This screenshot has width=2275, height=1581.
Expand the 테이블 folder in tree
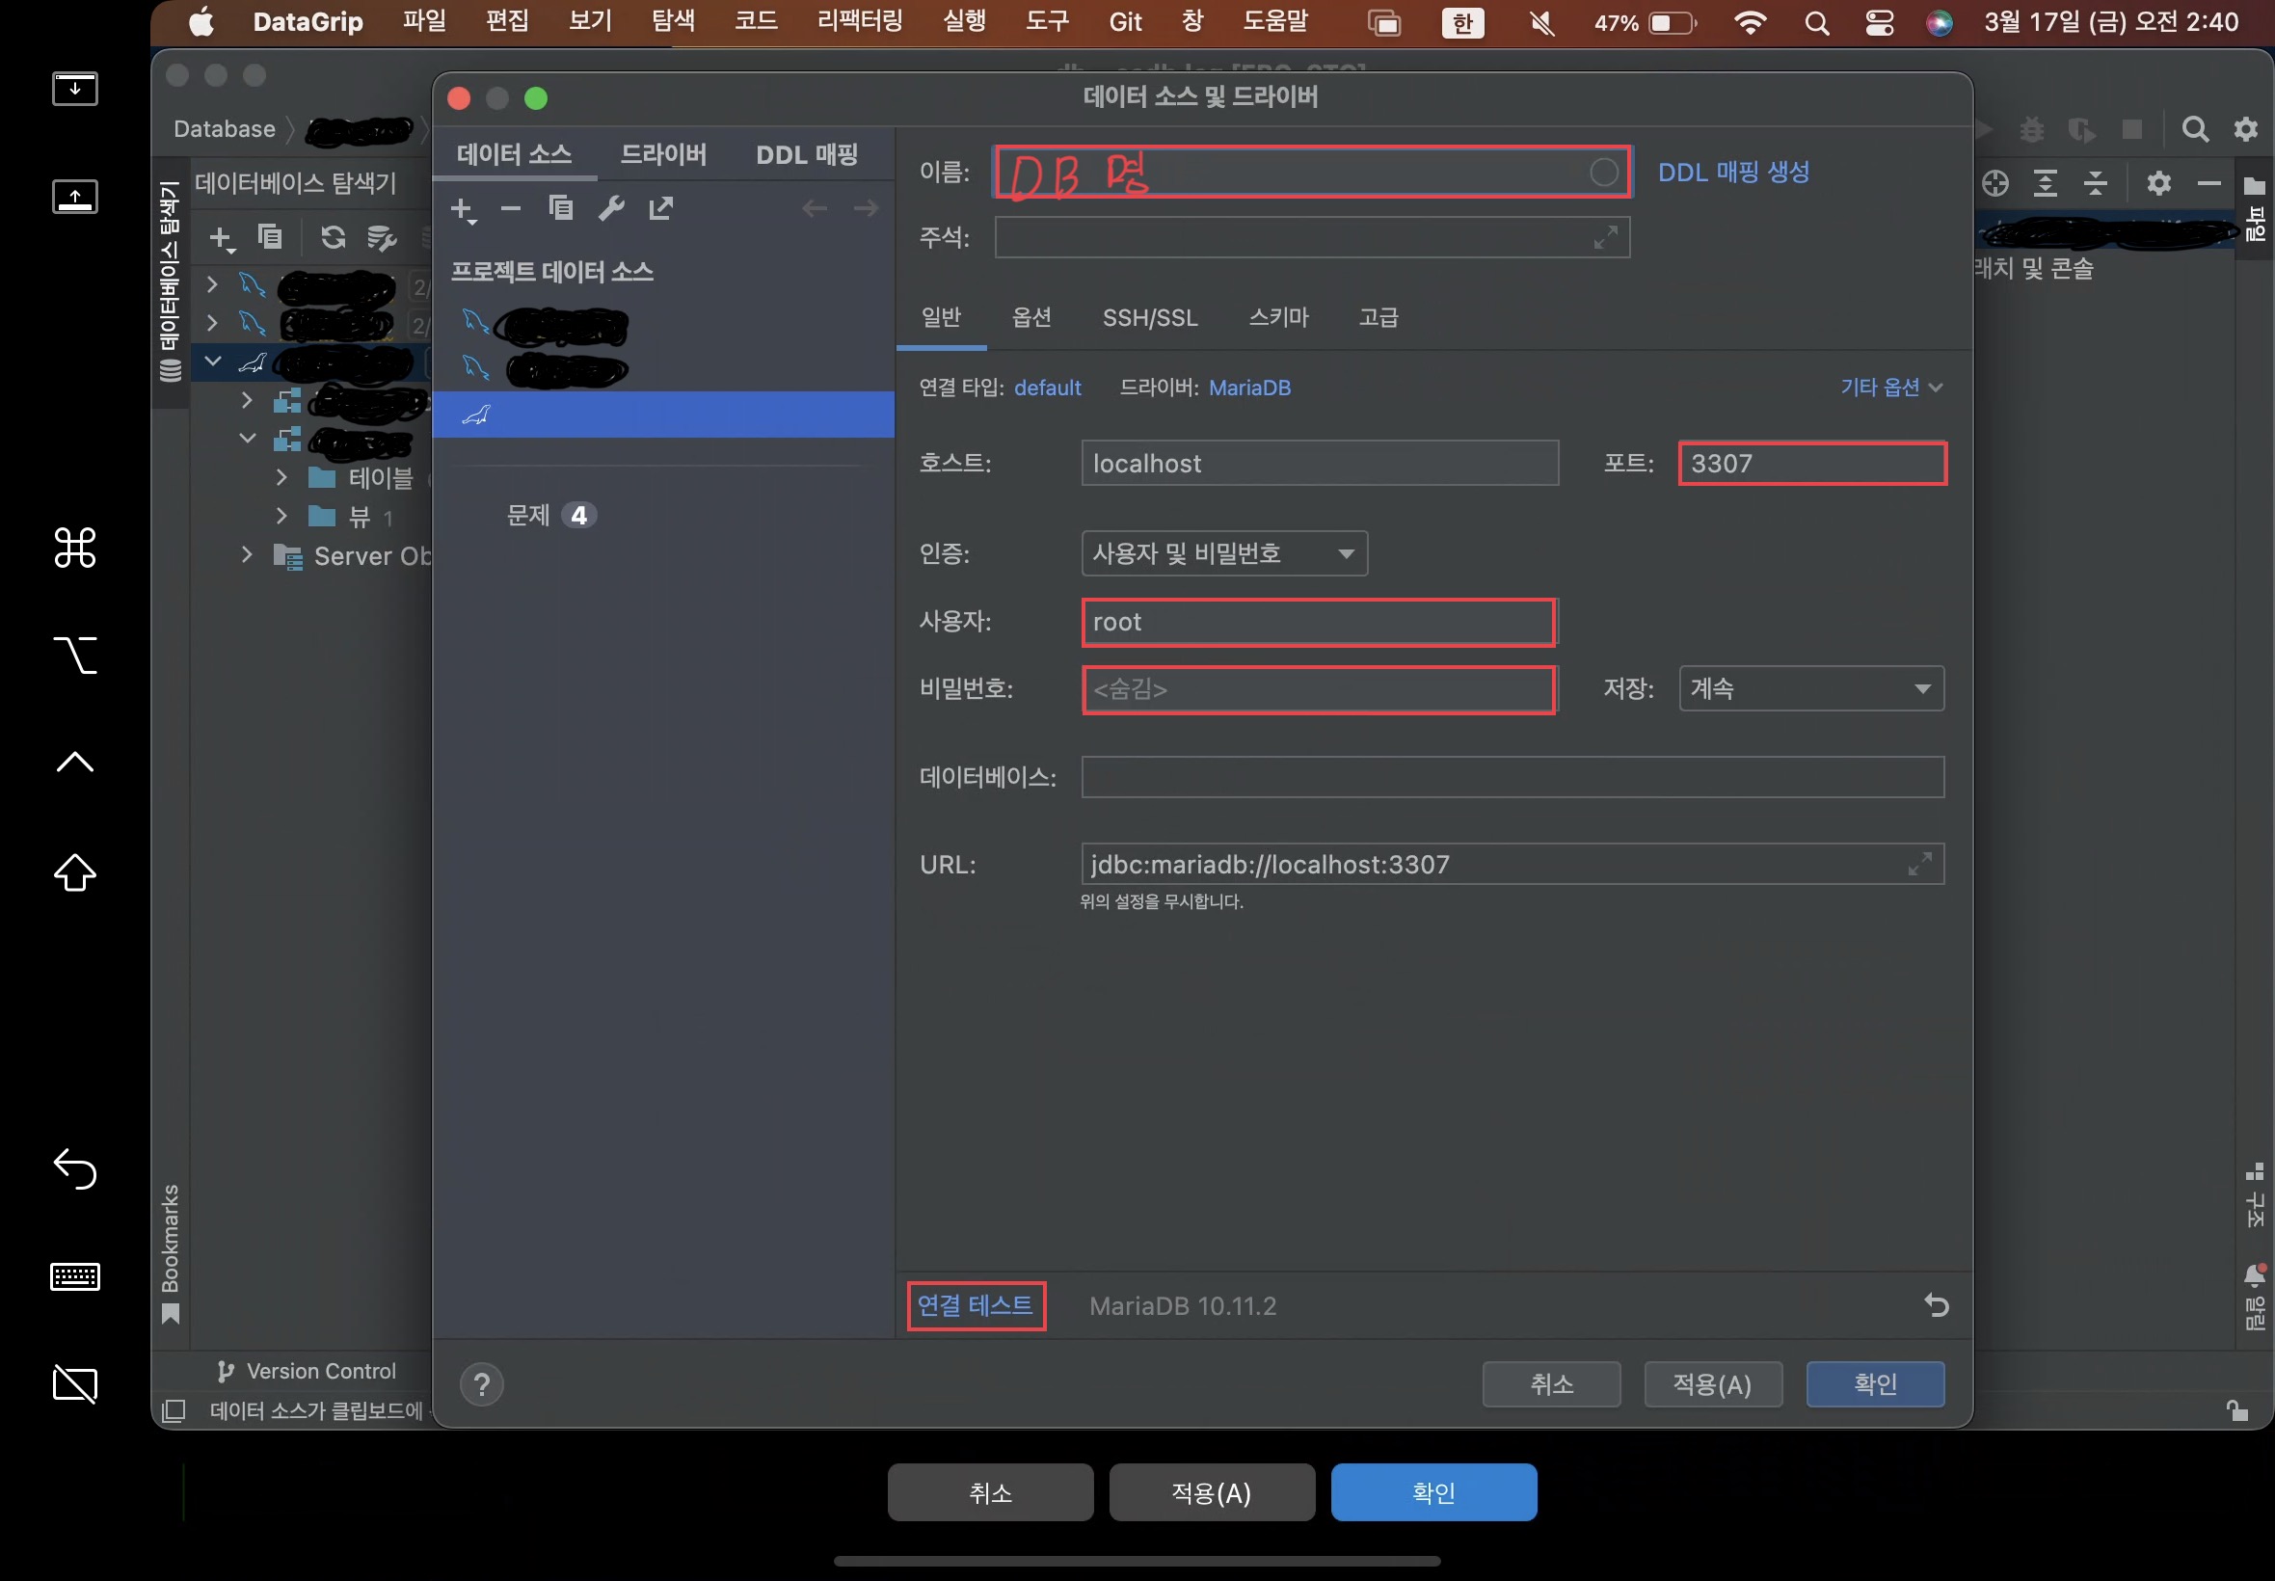281,478
